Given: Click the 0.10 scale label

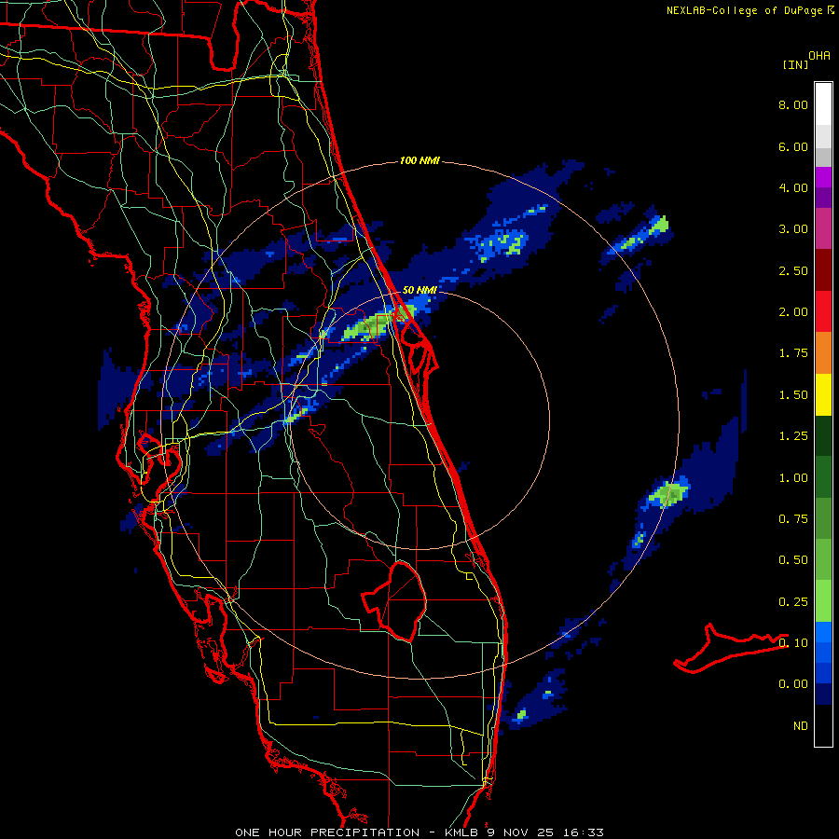Looking at the screenshot, I should coord(793,643).
